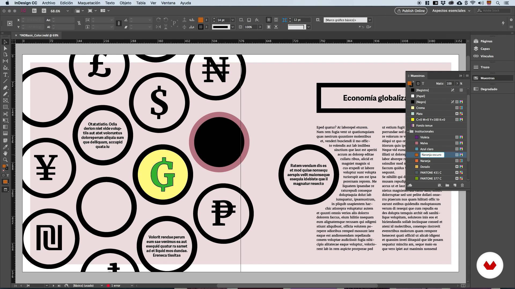Open Adobe Stock via St icon
The height and width of the screenshot is (289, 515).
click(x=44, y=11)
